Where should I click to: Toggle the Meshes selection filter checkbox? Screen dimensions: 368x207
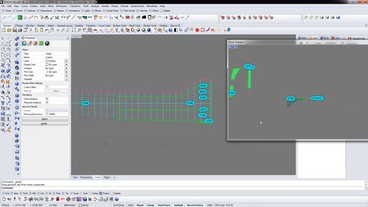pyautogui.click(x=55, y=11)
